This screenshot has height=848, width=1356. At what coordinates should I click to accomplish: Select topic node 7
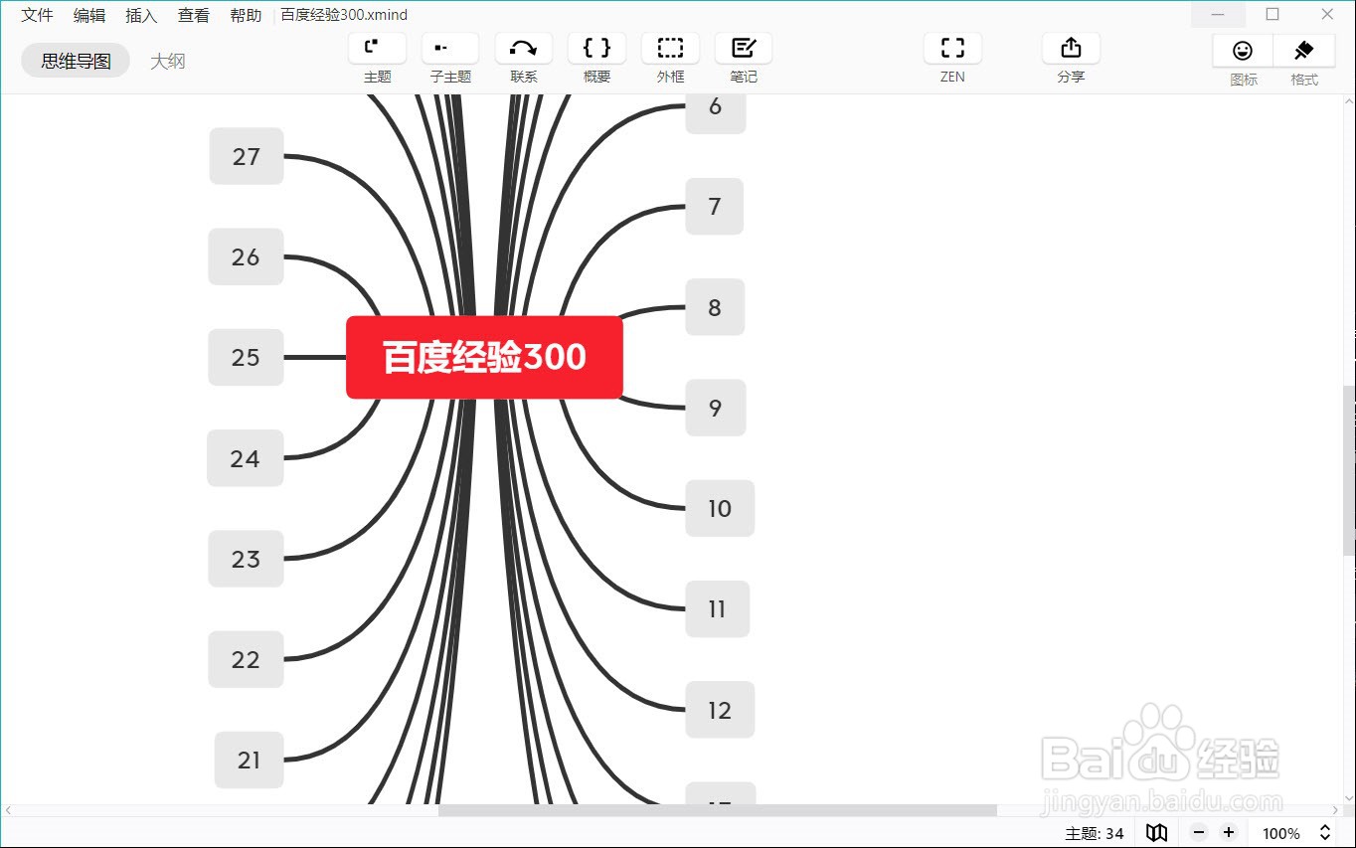[x=715, y=207]
